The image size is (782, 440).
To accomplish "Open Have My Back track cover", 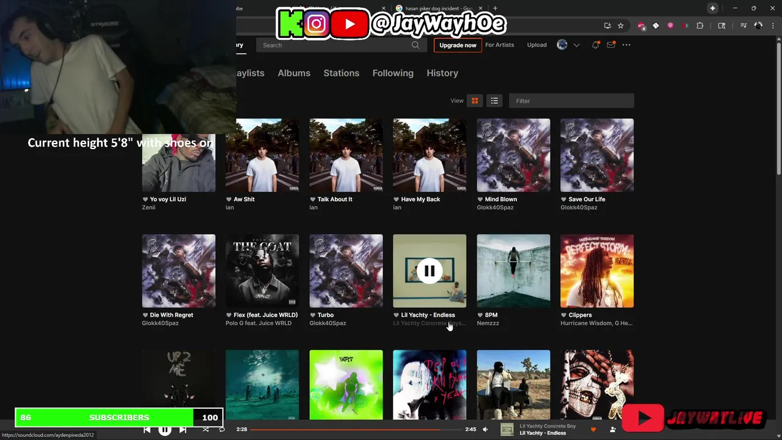I will (x=429, y=155).
